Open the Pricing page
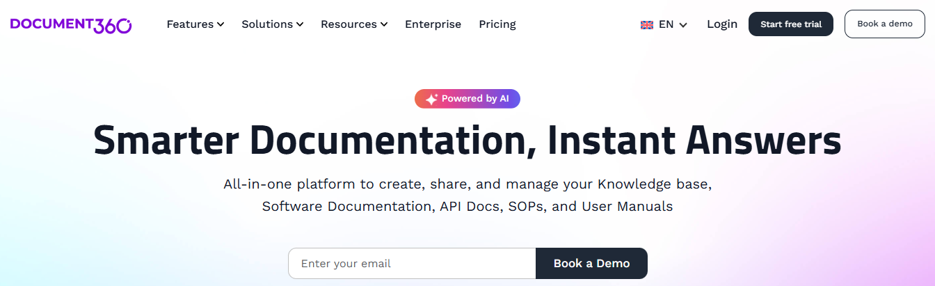The image size is (935, 286). (x=497, y=24)
